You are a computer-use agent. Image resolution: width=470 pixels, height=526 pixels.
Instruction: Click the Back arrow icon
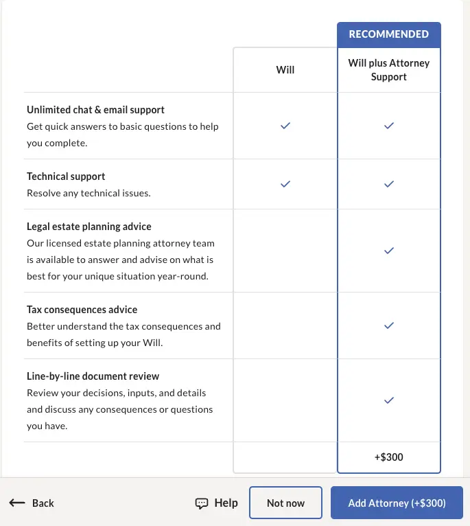coord(17,503)
